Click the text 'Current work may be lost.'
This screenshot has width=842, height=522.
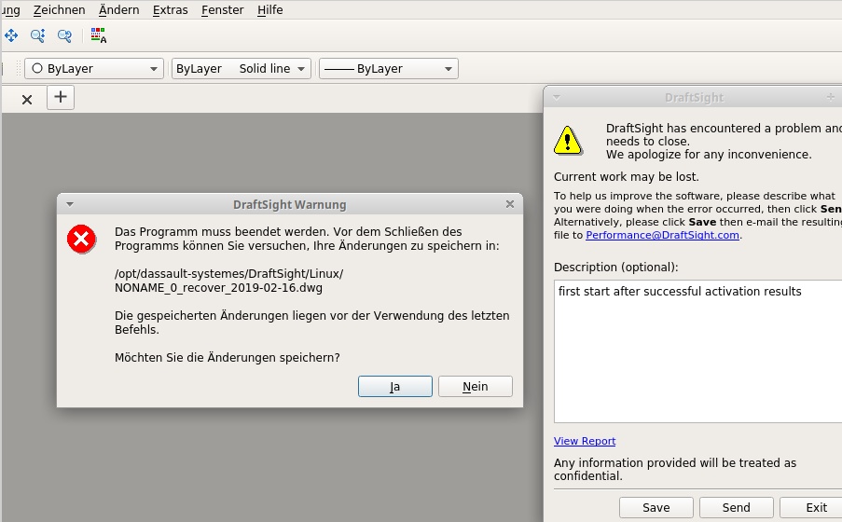[x=626, y=177]
